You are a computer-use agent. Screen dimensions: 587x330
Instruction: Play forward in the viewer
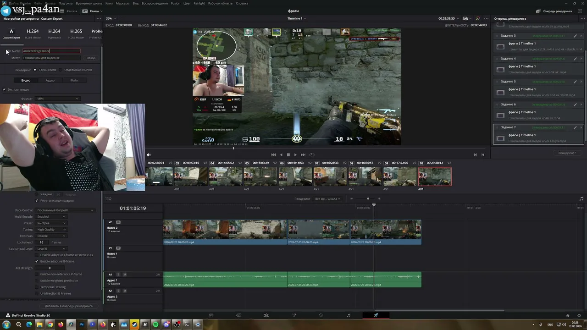(295, 155)
